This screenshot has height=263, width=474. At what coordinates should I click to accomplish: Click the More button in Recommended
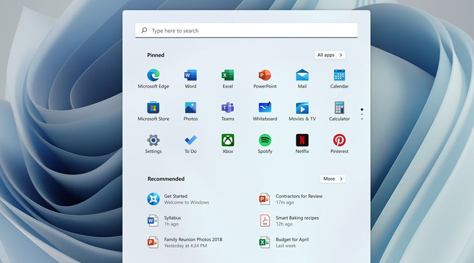point(332,179)
